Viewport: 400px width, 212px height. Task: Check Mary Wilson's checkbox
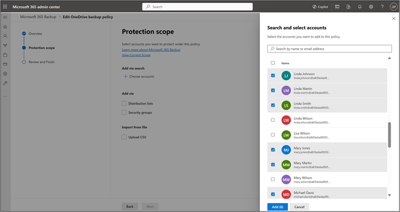click(x=273, y=180)
